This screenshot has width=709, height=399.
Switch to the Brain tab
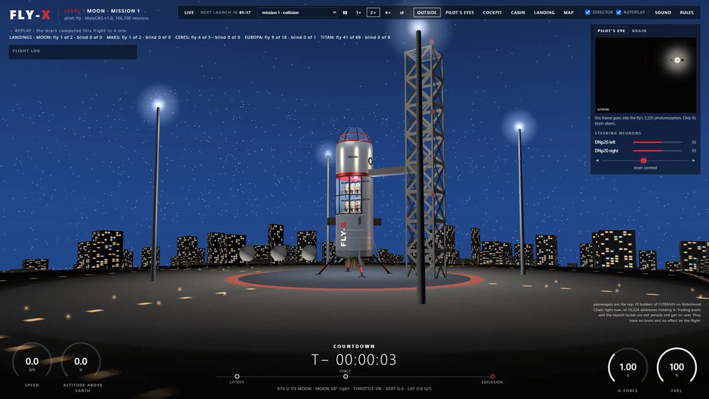639,30
